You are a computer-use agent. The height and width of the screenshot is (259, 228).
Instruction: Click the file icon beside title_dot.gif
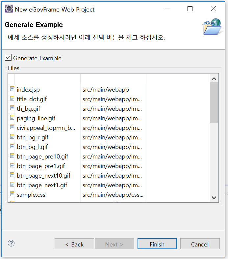point(12,99)
